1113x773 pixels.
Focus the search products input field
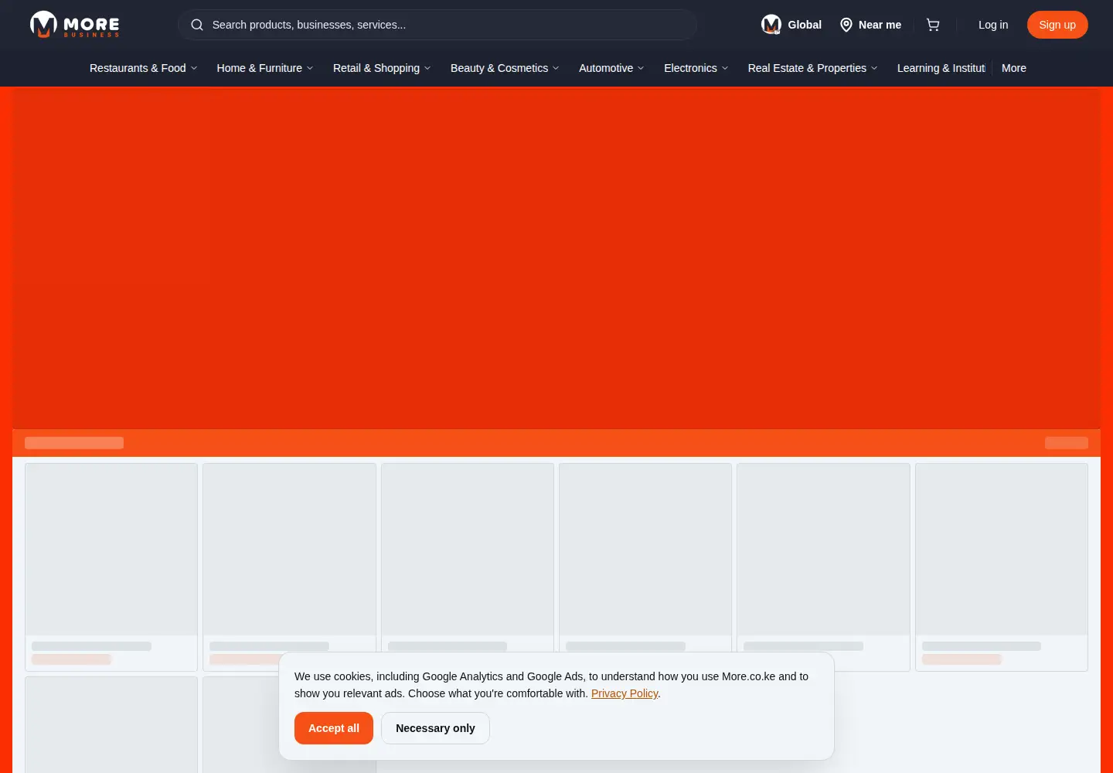437,25
